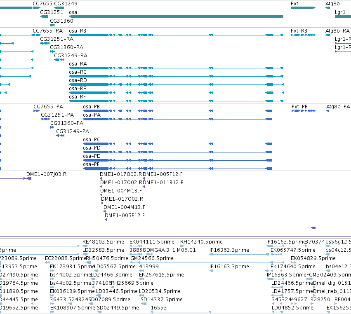Screen dimensions: 351x314
Task: Select EST GM24566.5prime label
Action: 152,258
